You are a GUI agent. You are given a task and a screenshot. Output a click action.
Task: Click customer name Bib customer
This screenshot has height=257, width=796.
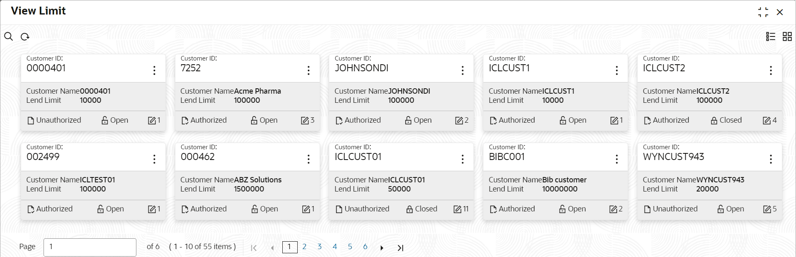(x=564, y=180)
